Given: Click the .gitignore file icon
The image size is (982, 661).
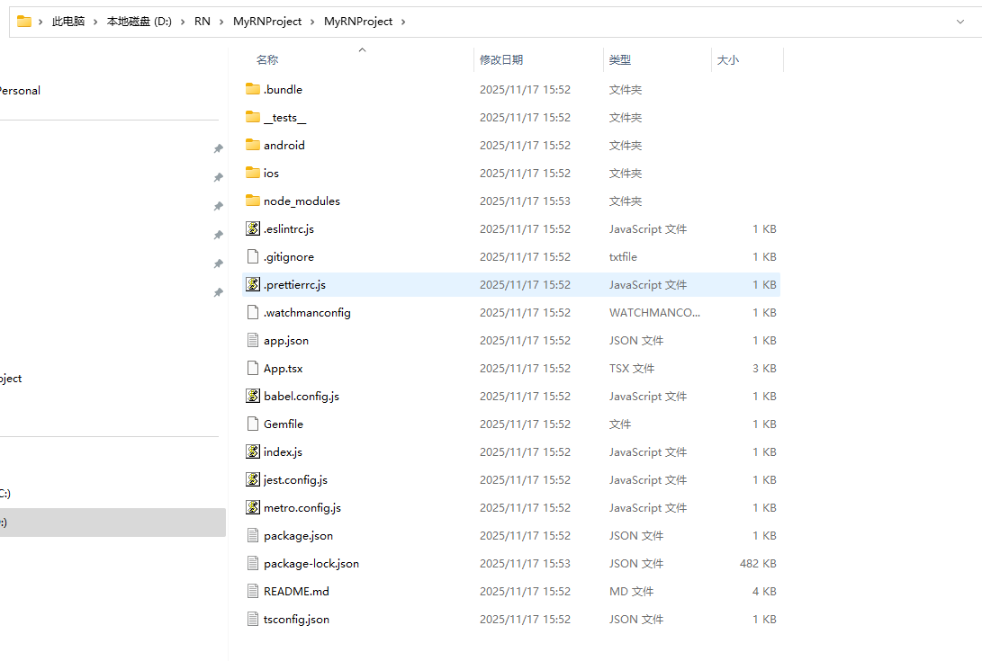Looking at the screenshot, I should (x=252, y=256).
